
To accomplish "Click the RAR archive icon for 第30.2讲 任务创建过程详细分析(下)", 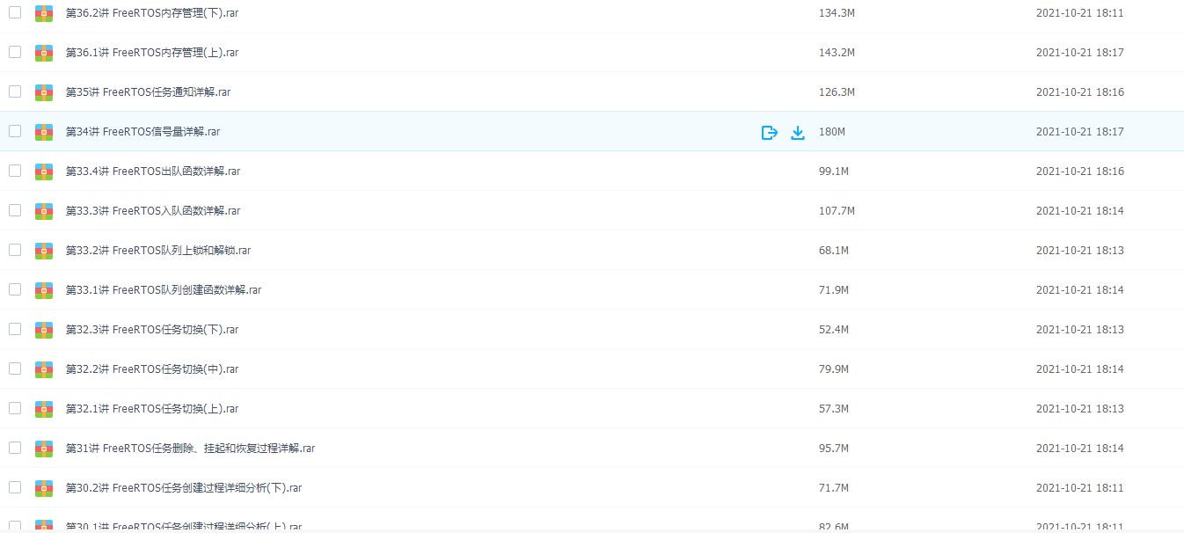I will coord(44,488).
